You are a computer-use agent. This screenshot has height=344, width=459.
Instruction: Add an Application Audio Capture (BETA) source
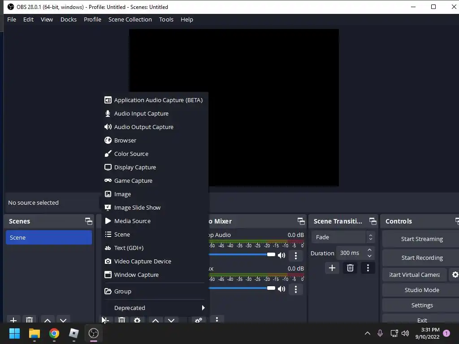coord(155,100)
